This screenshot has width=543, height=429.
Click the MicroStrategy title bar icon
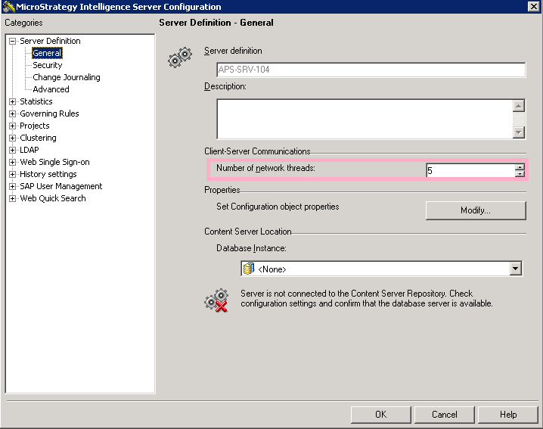coord(8,7)
